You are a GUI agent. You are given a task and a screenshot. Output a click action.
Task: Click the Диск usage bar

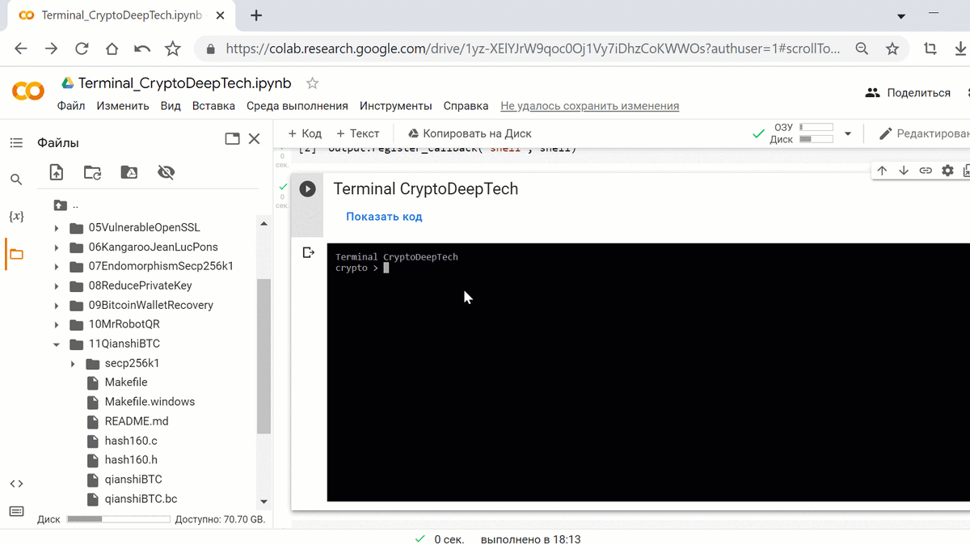pyautogui.click(x=118, y=518)
